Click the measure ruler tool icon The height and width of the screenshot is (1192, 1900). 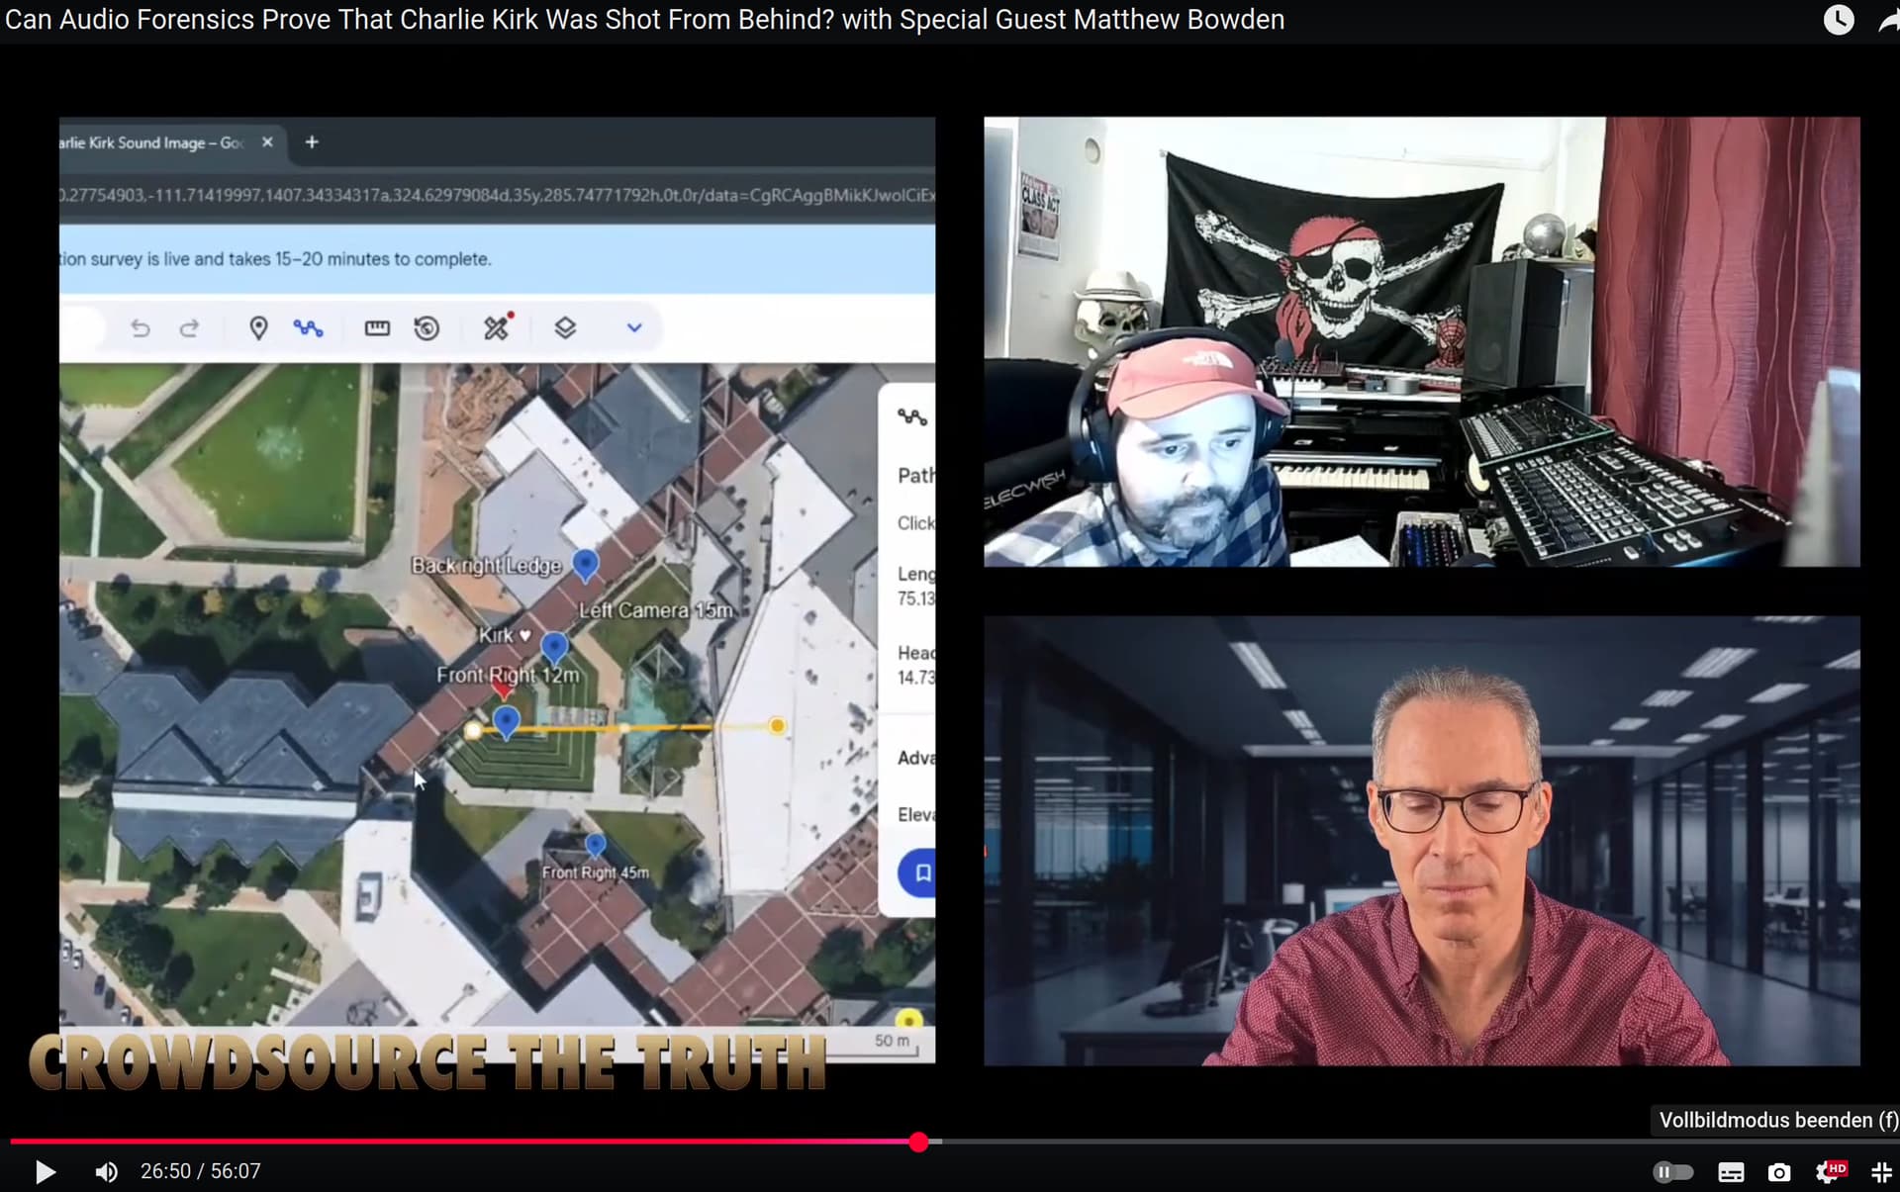377,327
